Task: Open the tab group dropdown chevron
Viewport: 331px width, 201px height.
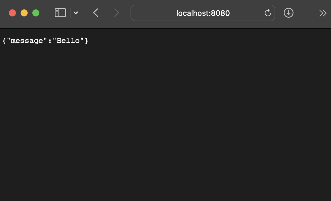Action: (76, 13)
